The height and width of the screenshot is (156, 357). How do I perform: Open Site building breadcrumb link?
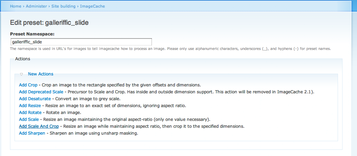pyautogui.click(x=63, y=6)
